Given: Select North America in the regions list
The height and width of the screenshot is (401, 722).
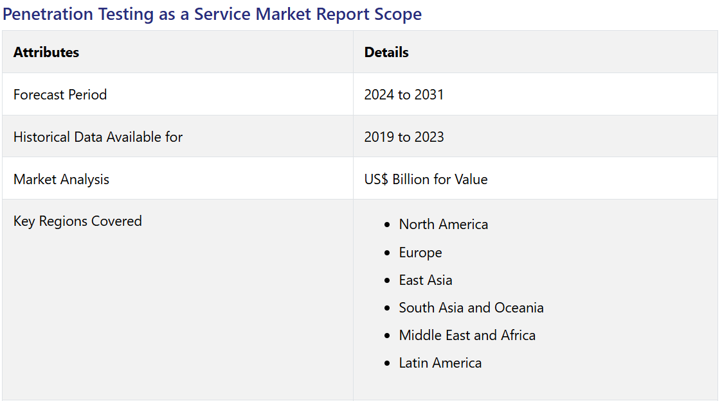Looking at the screenshot, I should tap(443, 225).
